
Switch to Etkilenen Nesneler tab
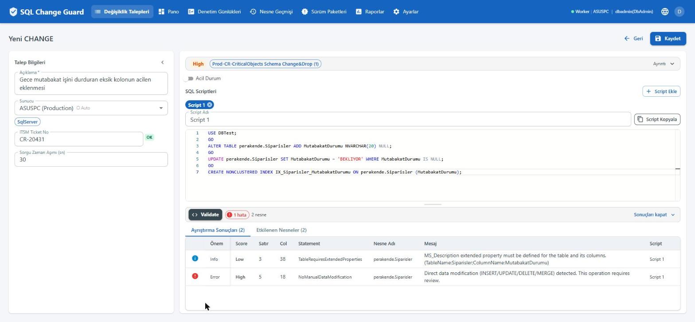coord(281,230)
